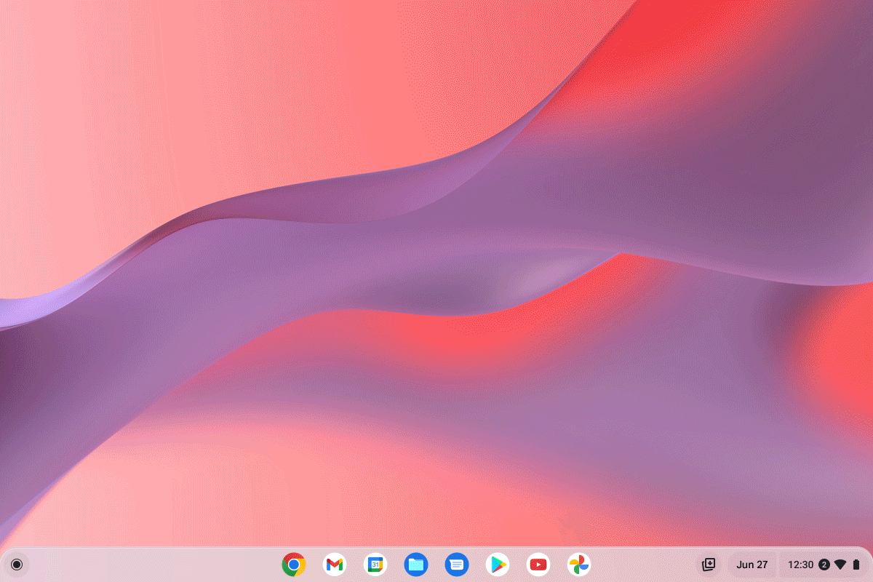
Task: Click the Wi-Fi status icon
Action: [840, 565]
